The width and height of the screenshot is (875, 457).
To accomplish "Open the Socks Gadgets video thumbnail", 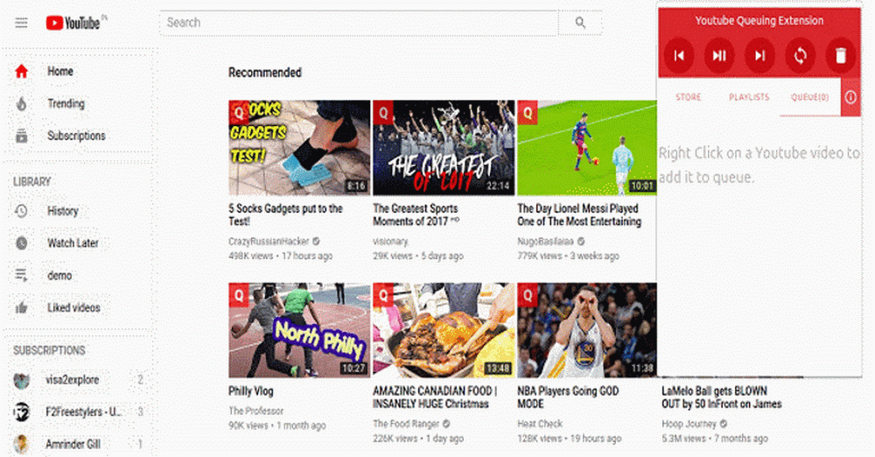I will point(299,148).
